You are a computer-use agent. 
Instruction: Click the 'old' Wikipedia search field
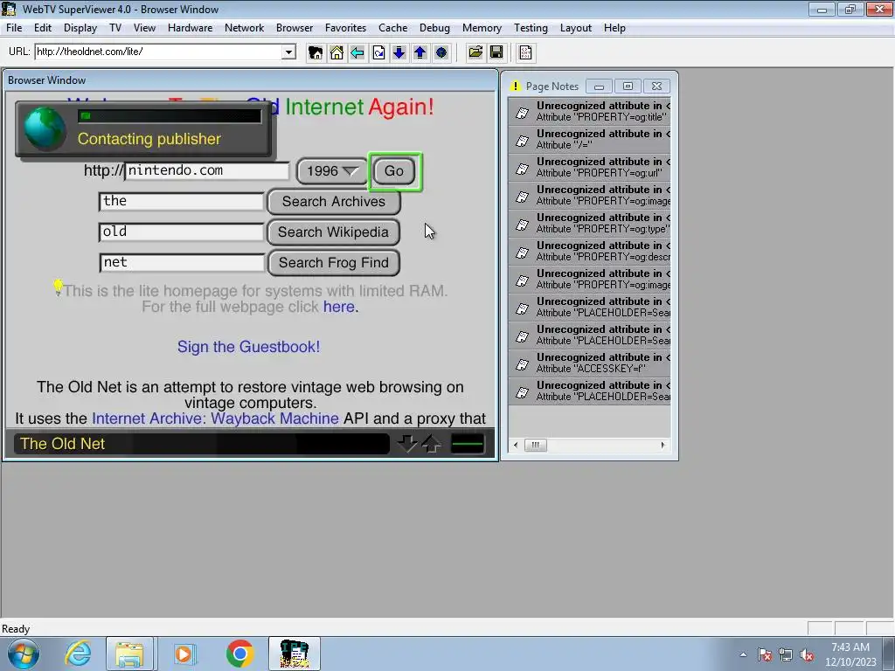182,232
